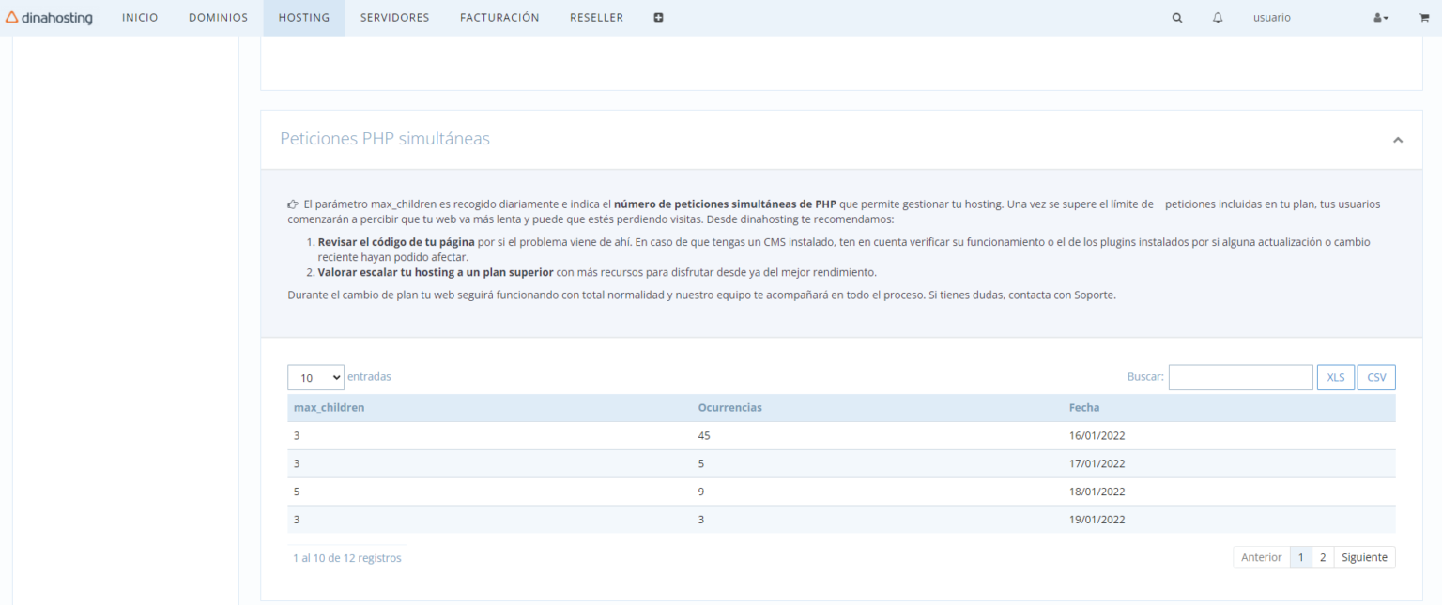This screenshot has width=1442, height=605.
Task: Click the plus icon in navigation bar
Action: 658,18
